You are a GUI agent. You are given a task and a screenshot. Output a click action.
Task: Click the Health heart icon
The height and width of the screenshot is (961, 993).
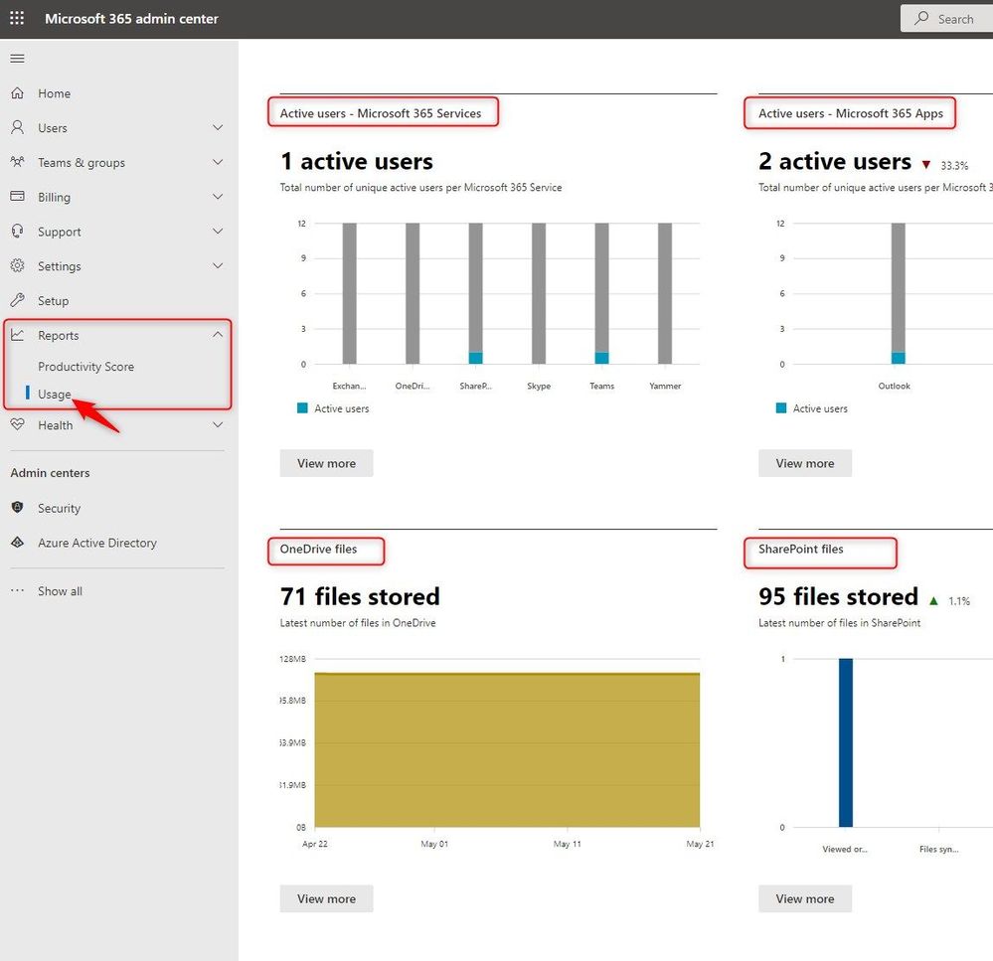[18, 424]
